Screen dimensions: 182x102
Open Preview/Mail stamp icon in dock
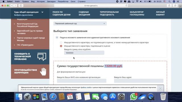point(44,97)
